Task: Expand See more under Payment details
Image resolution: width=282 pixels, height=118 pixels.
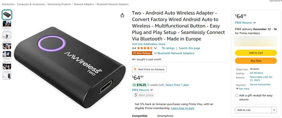Action: (x=243, y=89)
